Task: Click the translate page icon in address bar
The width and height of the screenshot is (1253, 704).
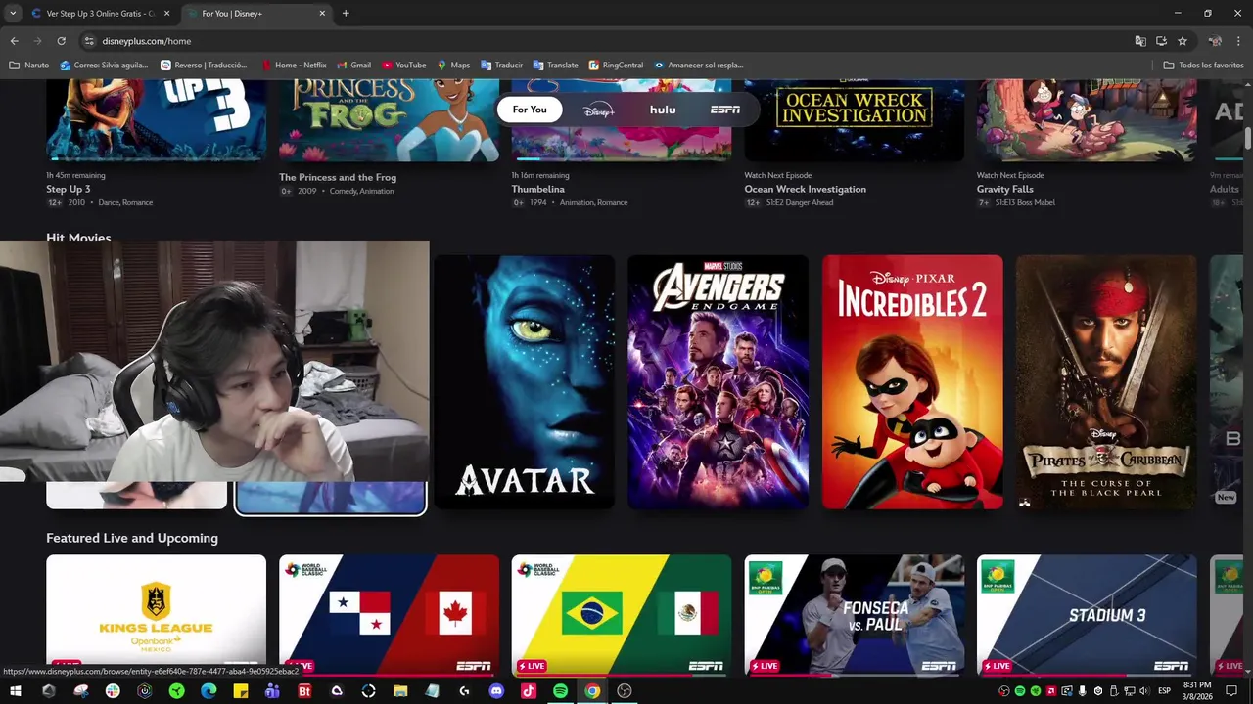Action: tap(1140, 41)
